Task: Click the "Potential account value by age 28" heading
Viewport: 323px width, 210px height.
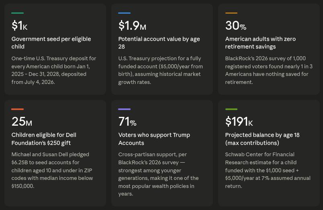Action: (159, 43)
